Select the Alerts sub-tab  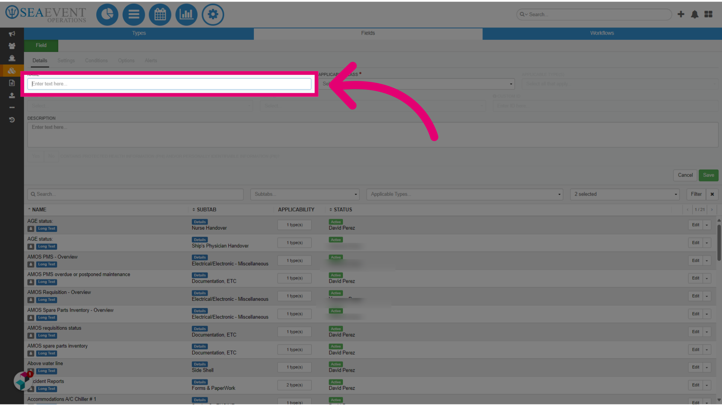coord(151,61)
